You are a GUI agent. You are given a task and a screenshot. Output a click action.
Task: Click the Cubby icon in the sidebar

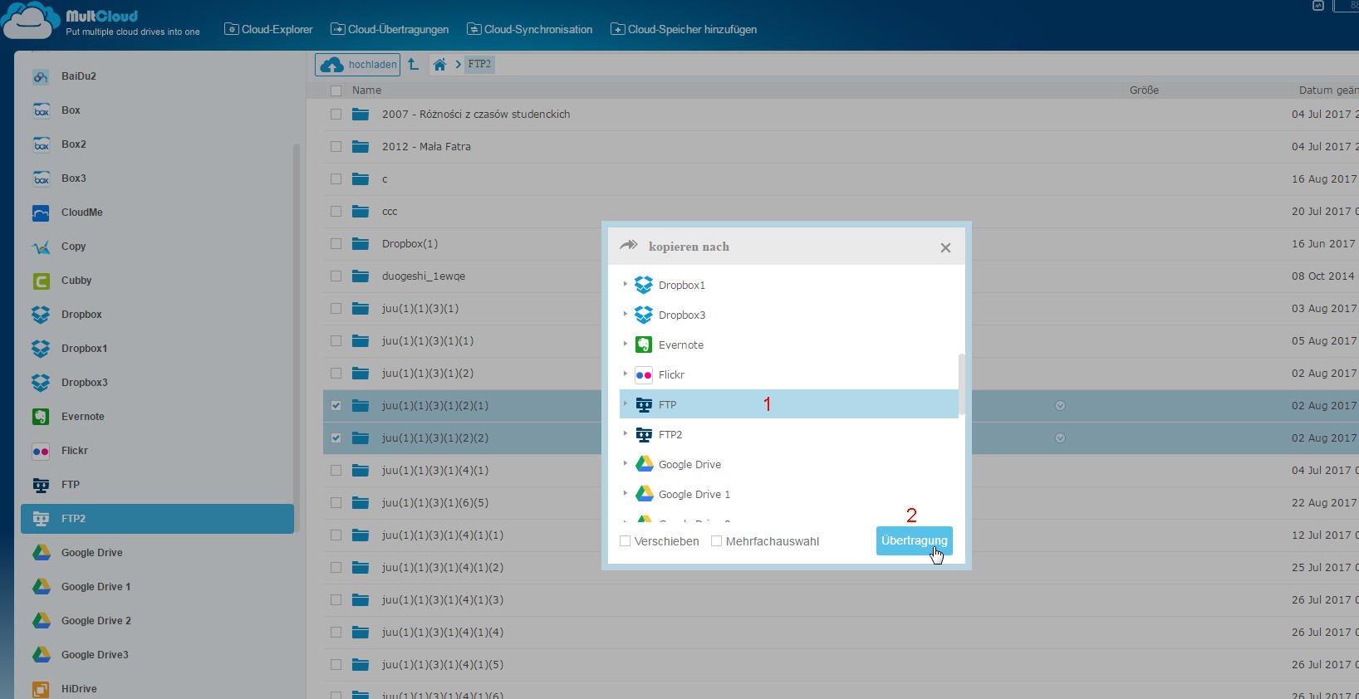pyautogui.click(x=41, y=281)
